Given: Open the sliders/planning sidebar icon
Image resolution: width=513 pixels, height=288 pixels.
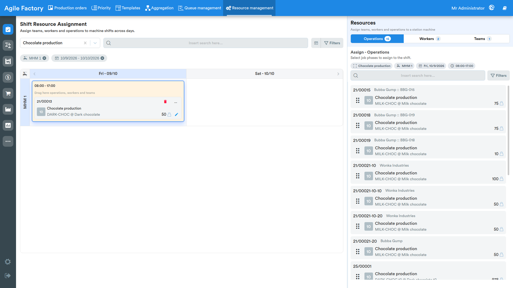Looking at the screenshot, I should [8, 45].
